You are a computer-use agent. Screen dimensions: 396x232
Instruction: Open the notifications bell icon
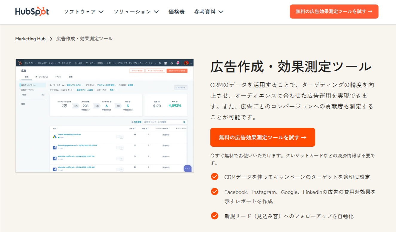click(x=177, y=63)
